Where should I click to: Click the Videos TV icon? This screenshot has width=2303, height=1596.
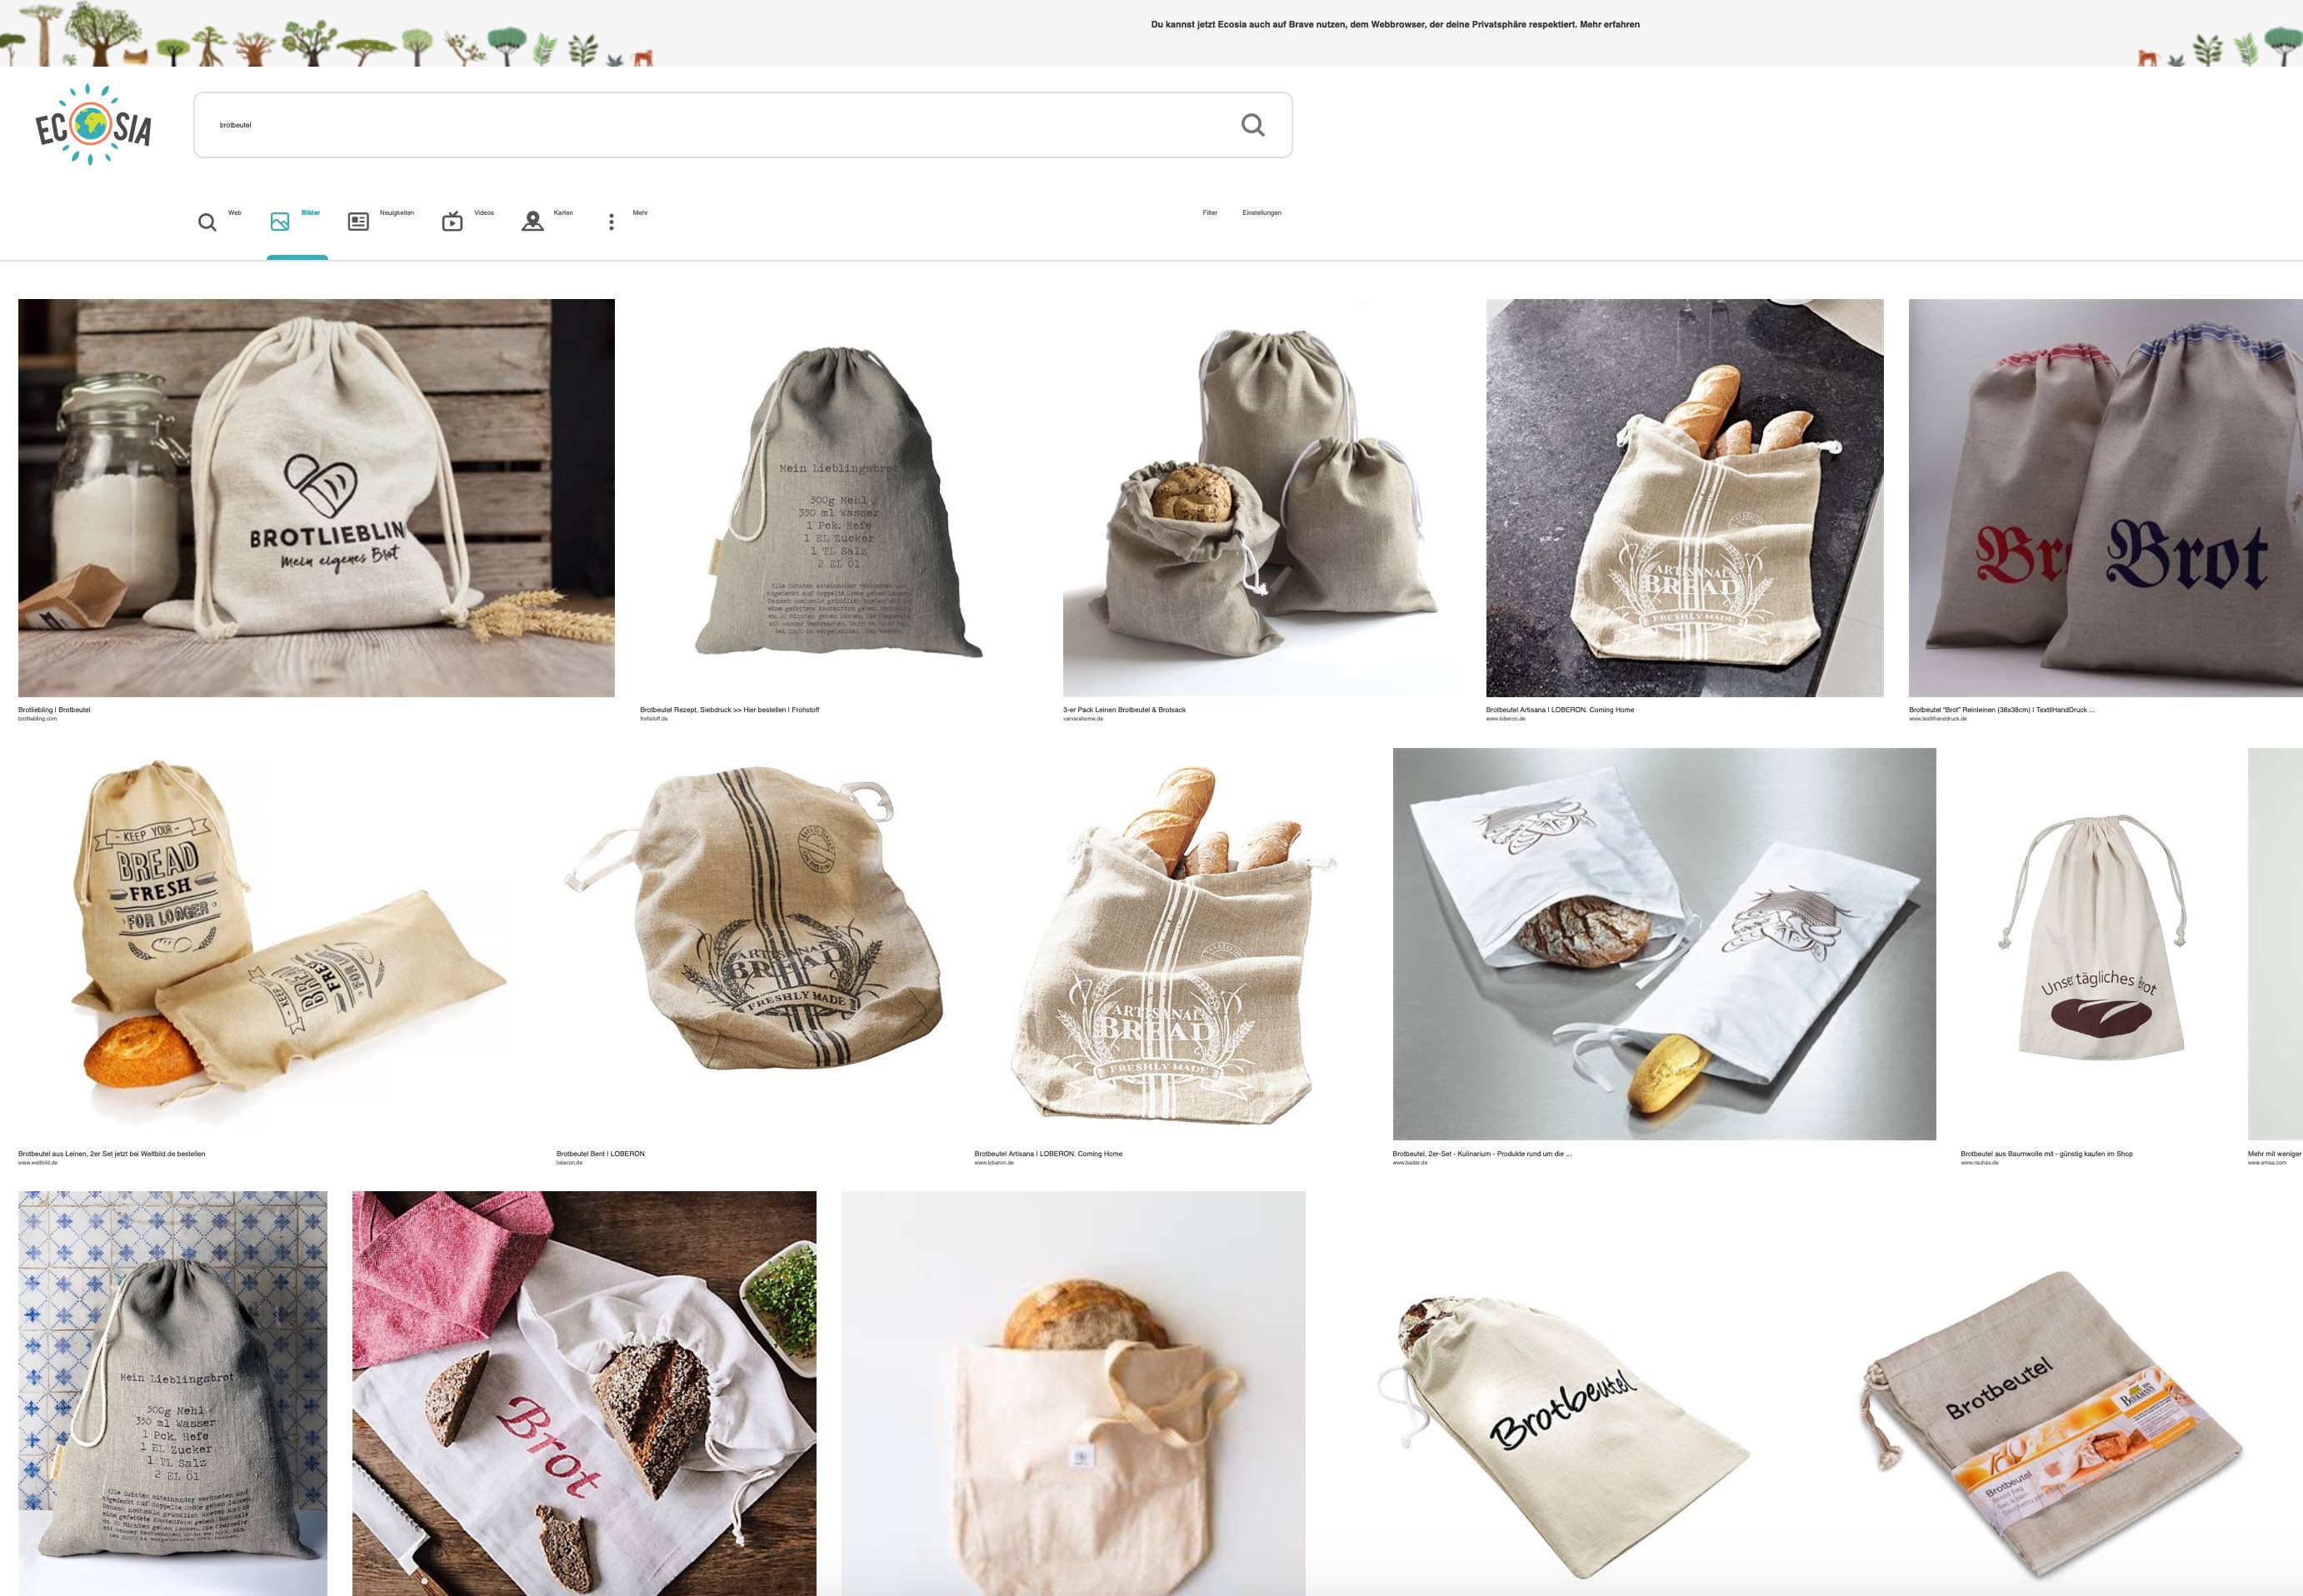click(x=452, y=222)
